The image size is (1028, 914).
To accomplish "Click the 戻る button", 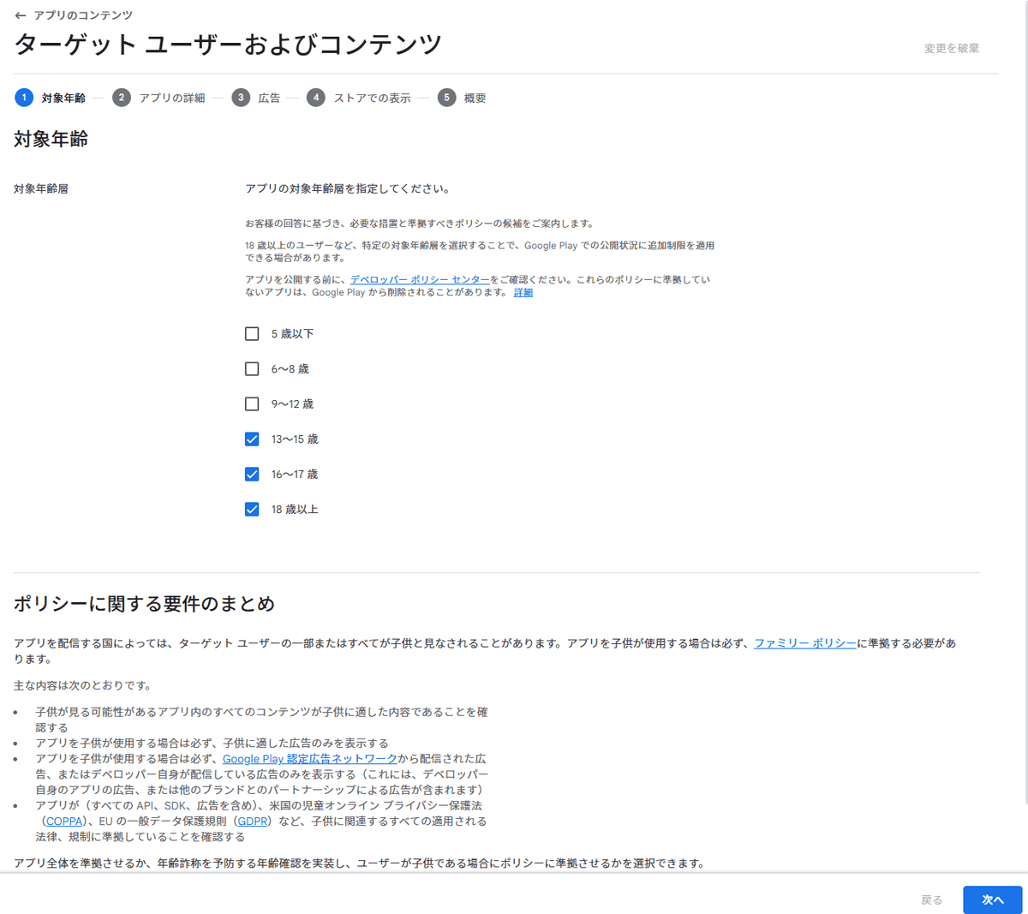I will (x=931, y=899).
